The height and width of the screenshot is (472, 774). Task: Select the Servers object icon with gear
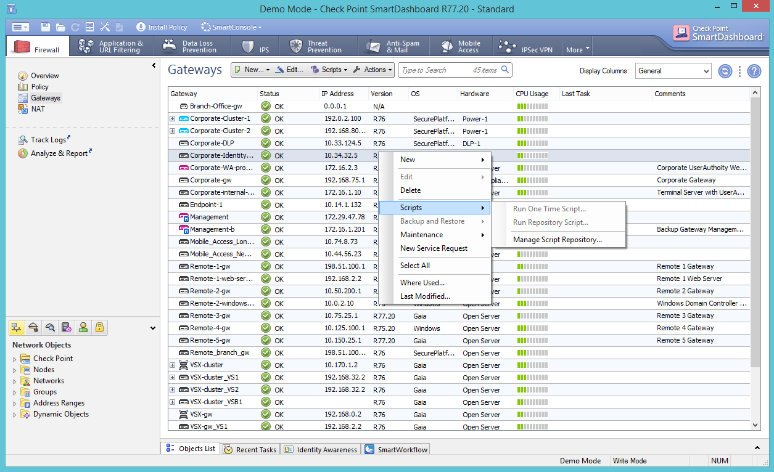click(x=67, y=327)
